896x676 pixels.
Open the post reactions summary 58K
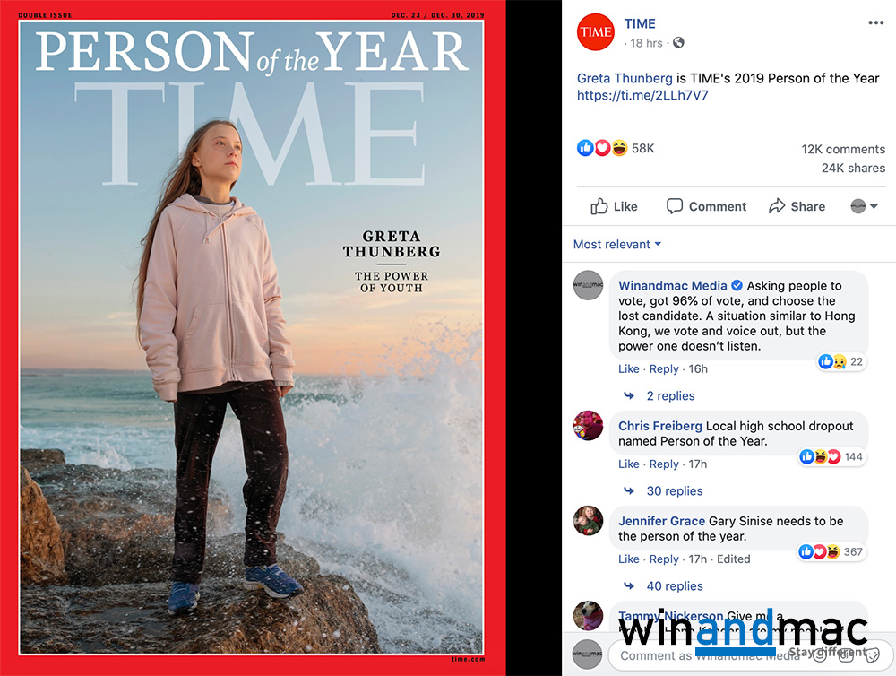pos(616,148)
